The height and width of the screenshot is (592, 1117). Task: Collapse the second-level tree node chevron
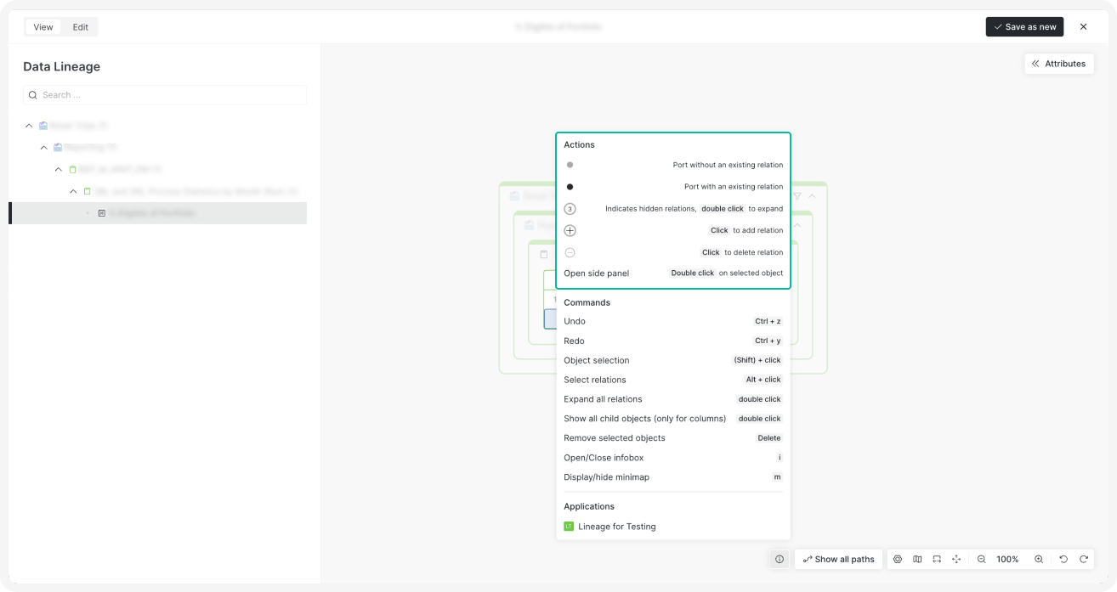(44, 148)
